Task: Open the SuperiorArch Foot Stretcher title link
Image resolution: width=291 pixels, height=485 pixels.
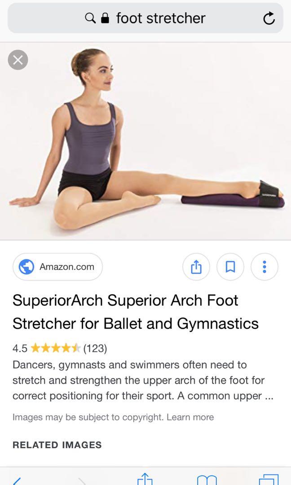Action: (x=136, y=312)
